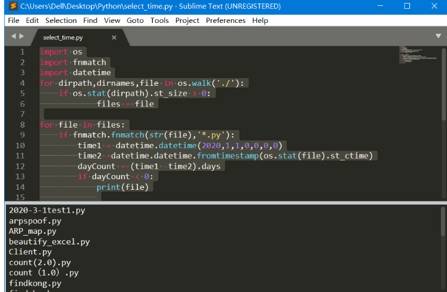The width and height of the screenshot is (447, 292).
Task: Open the Preferences menu
Action: 226,21
